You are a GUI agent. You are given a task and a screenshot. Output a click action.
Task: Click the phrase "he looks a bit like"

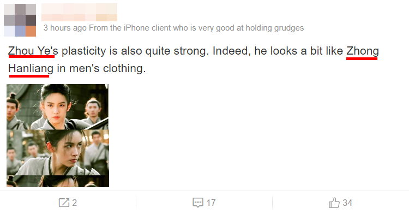tap(299, 51)
